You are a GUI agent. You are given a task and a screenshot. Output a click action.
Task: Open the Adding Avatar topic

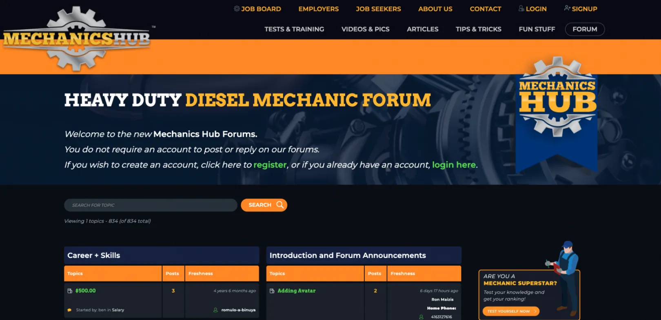(297, 291)
